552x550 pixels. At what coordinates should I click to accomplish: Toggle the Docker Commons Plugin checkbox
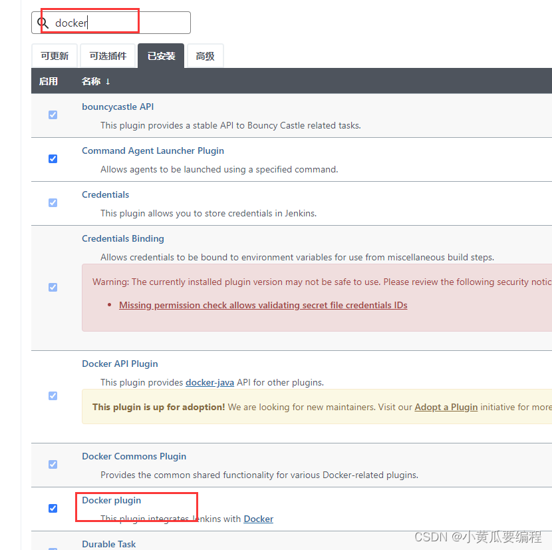(x=53, y=464)
